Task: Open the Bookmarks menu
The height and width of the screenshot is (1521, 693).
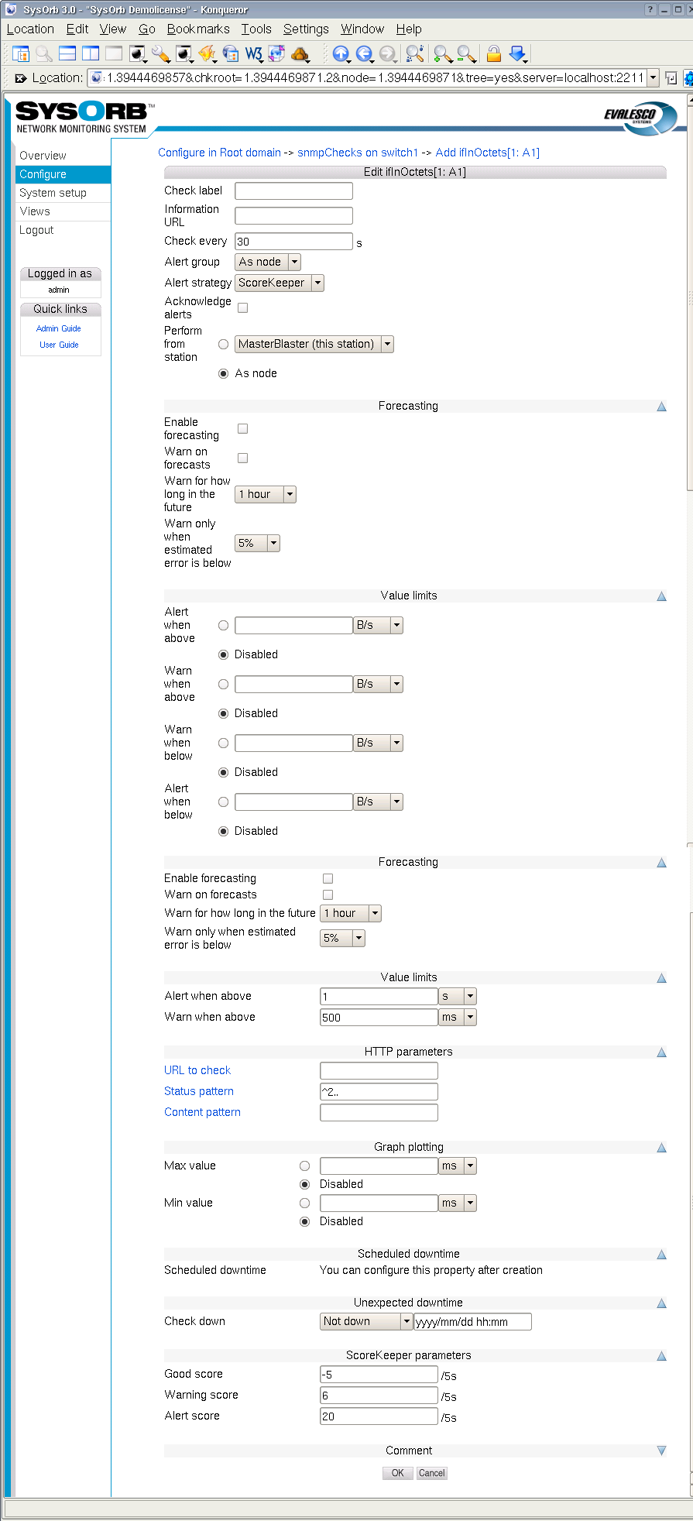Action: (x=198, y=29)
